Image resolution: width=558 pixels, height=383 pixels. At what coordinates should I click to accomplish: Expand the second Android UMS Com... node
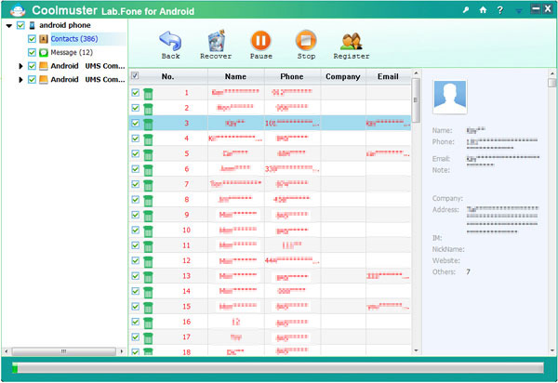pos(21,80)
